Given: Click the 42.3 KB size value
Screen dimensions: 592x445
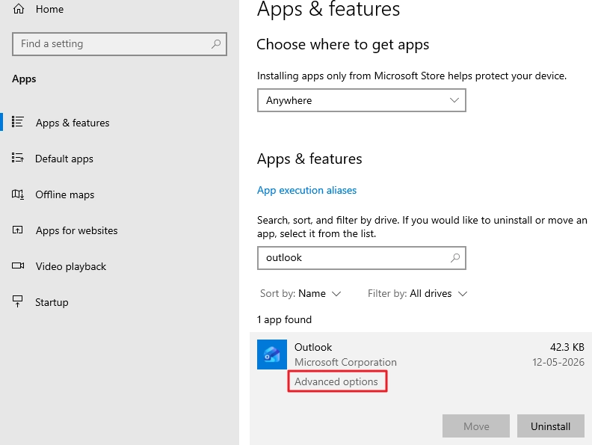Looking at the screenshot, I should pos(567,347).
